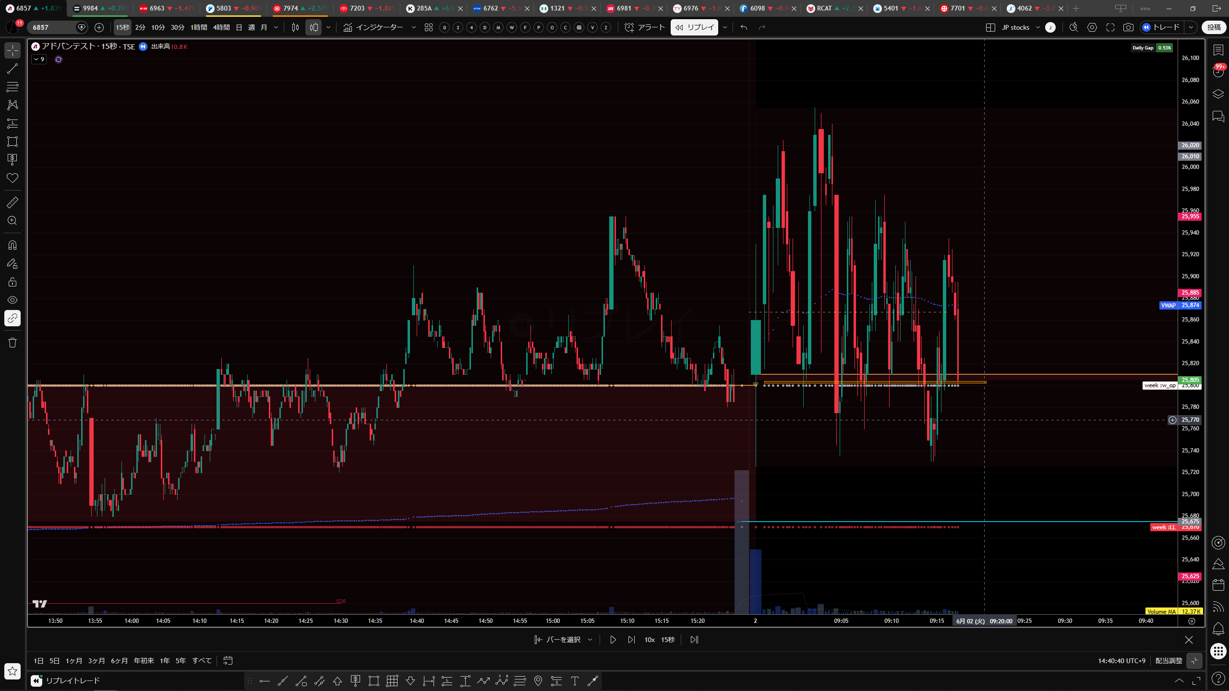
Task: Toggle hide all drawings eye icon
Action: pos(12,300)
